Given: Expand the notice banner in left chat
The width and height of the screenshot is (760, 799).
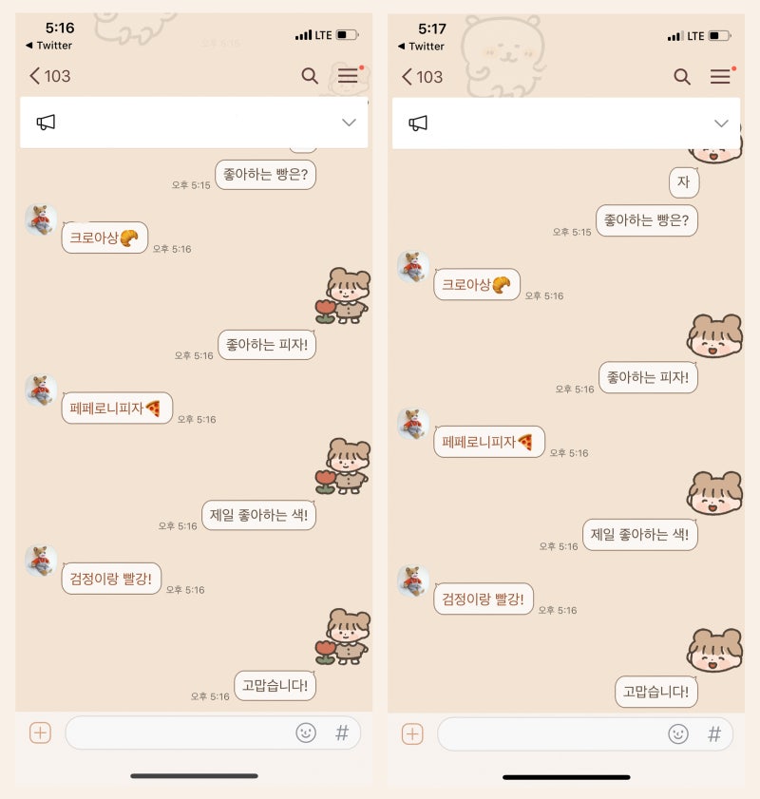Looking at the screenshot, I should point(349,123).
